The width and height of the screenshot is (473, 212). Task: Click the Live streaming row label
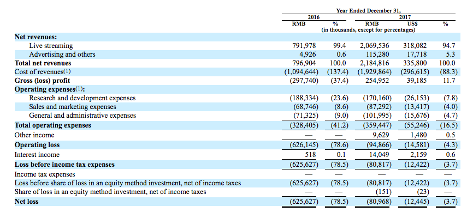51,46
